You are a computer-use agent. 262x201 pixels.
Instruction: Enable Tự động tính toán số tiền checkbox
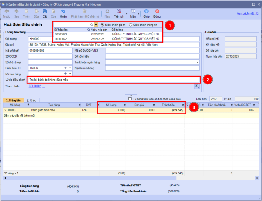(x=130, y=99)
